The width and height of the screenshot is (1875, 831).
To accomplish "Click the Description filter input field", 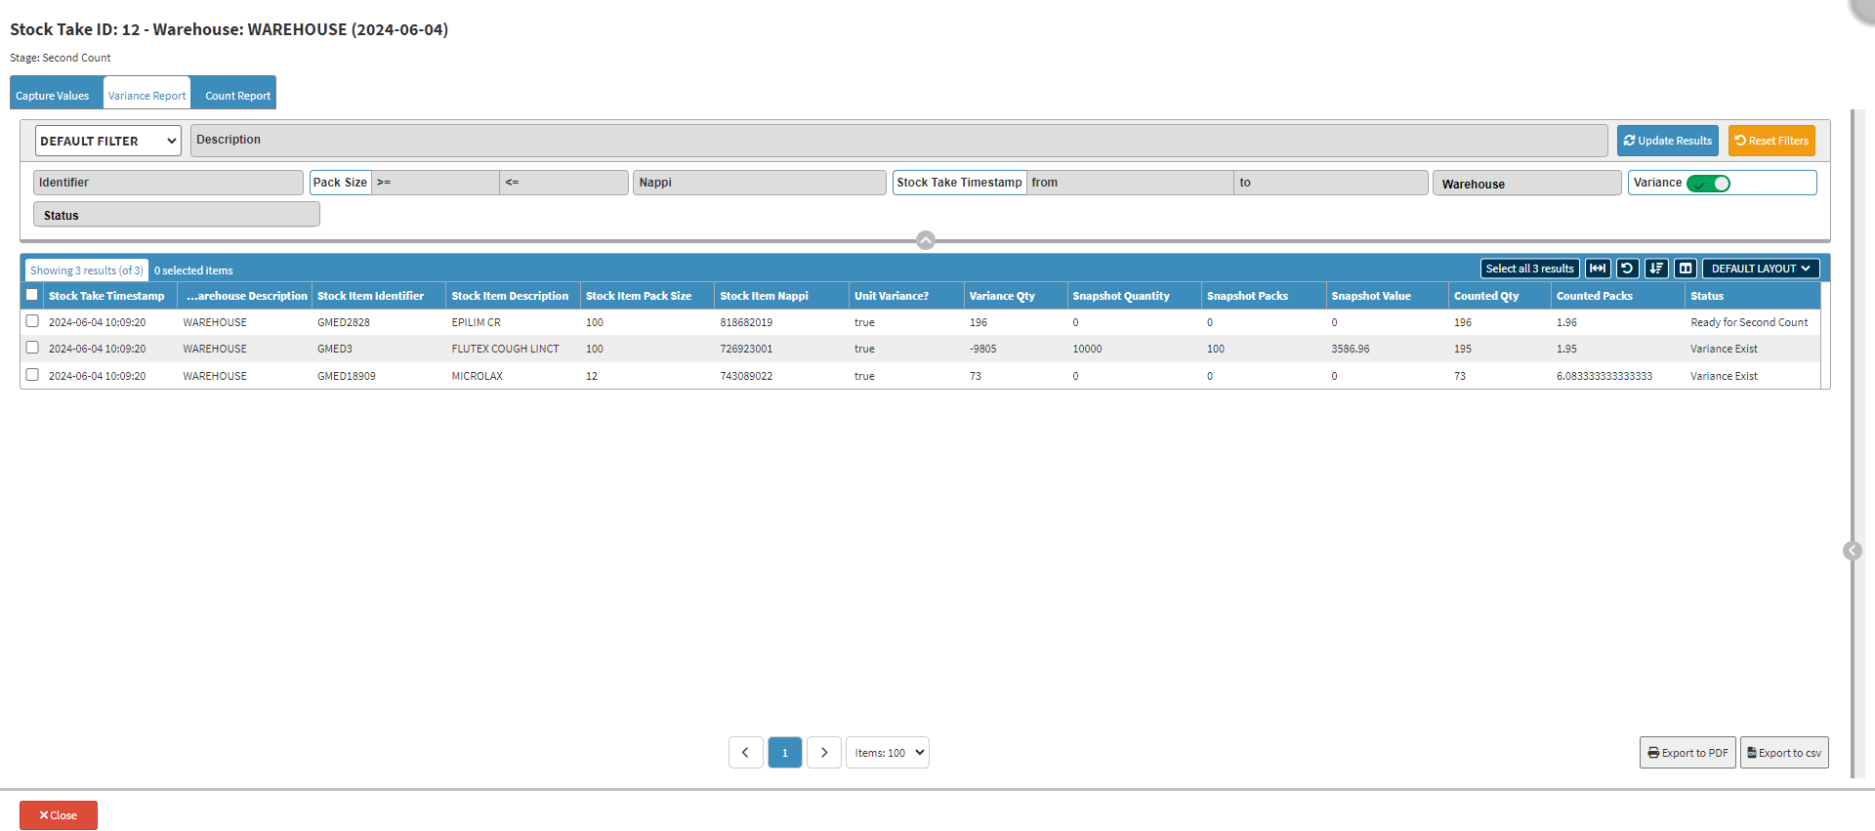I will [898, 141].
